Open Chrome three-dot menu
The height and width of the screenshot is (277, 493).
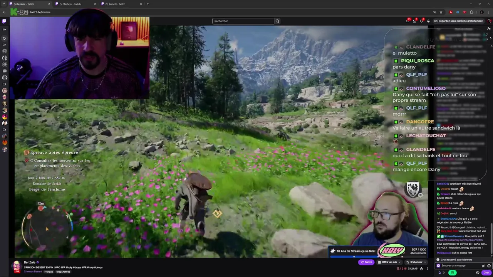click(489, 12)
